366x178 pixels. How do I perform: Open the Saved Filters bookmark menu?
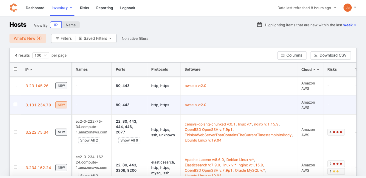[95, 38]
